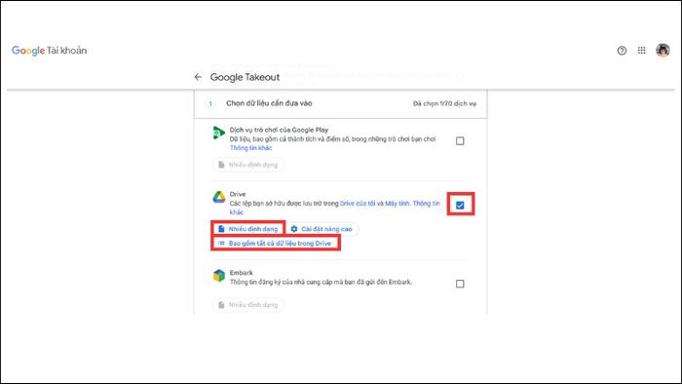Click Embark's Nhiều định dạng button
This screenshot has height=384, width=682.
tap(247, 305)
